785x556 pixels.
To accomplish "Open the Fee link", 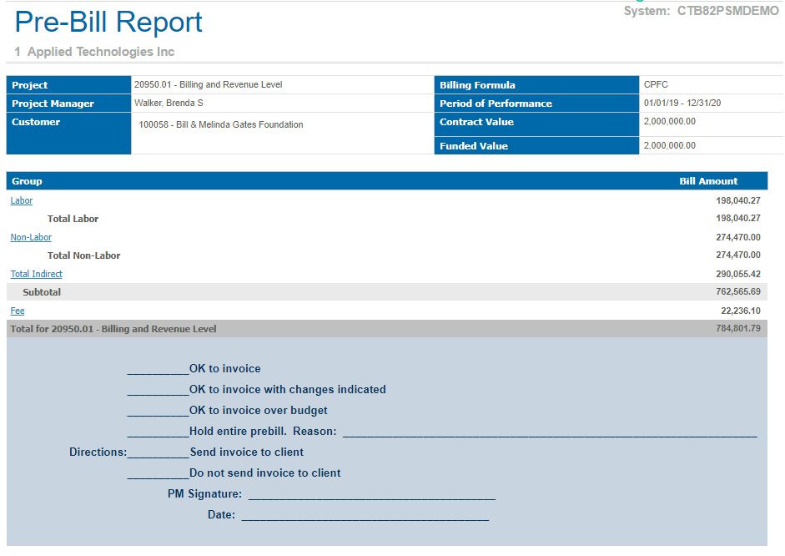I will [x=18, y=311].
